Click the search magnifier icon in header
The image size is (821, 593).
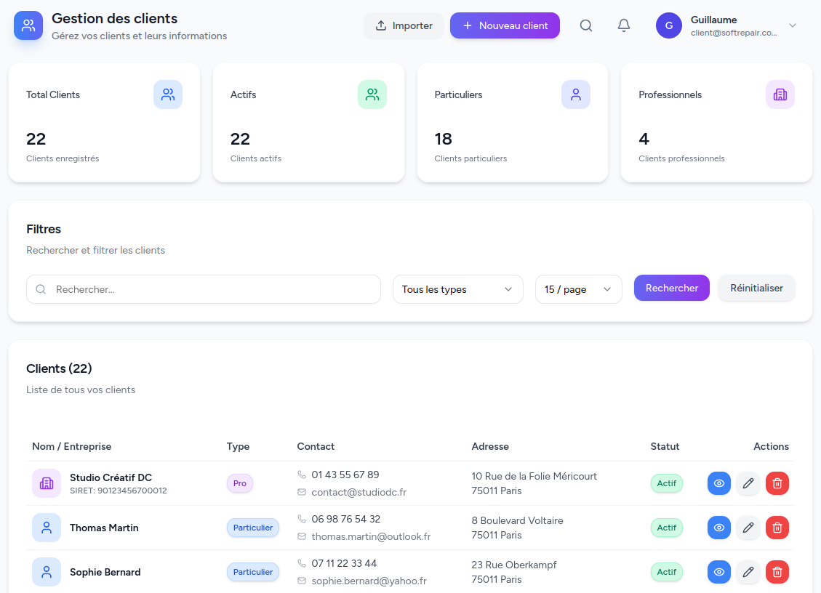pos(586,25)
